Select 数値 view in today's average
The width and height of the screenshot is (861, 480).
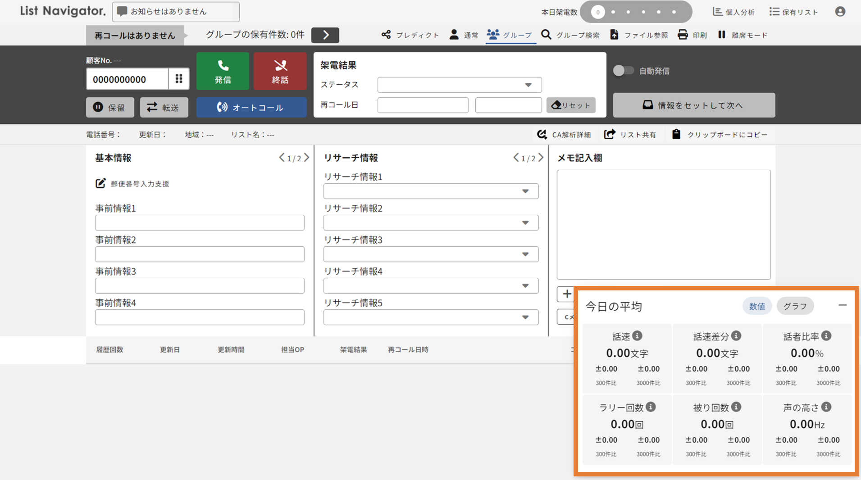pyautogui.click(x=756, y=306)
